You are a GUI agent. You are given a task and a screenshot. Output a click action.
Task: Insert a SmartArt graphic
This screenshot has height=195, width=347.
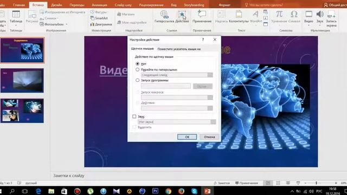(99, 18)
